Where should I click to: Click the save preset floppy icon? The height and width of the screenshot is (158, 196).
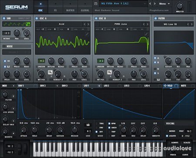click(96, 3)
